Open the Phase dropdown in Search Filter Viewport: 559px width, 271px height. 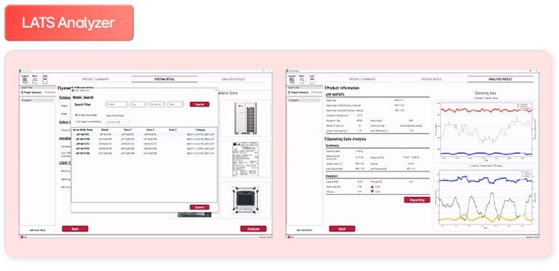coord(175,104)
